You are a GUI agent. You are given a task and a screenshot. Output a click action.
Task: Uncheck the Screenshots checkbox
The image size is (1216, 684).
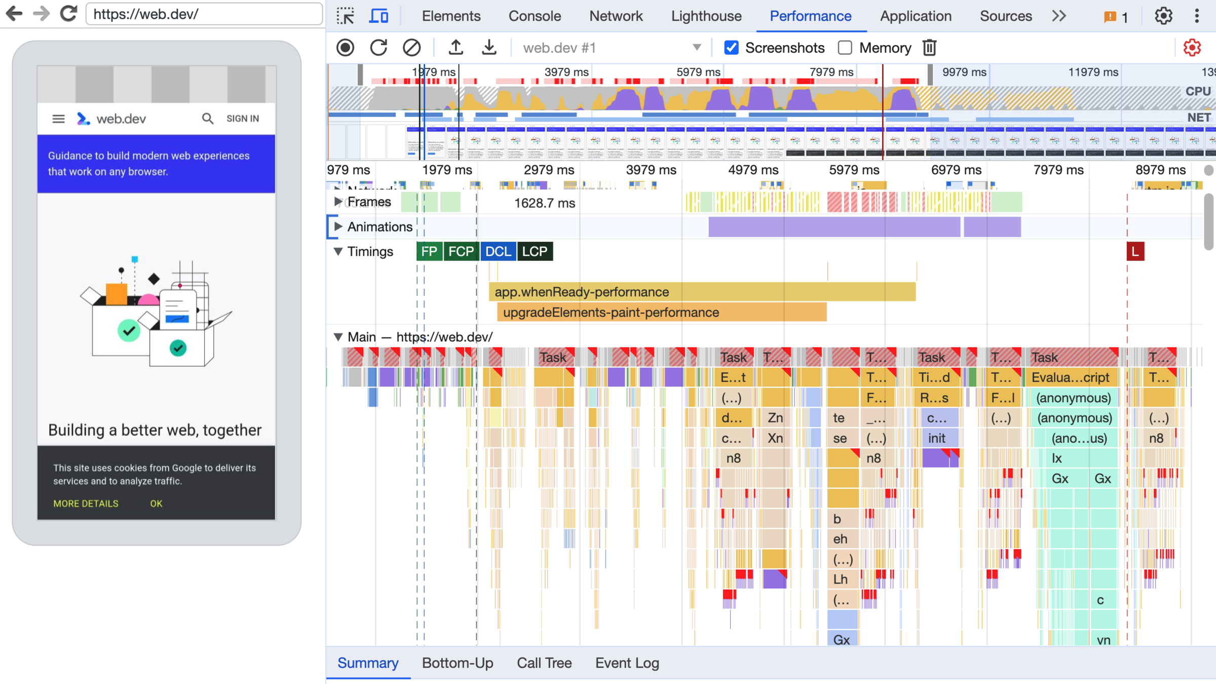(x=731, y=48)
